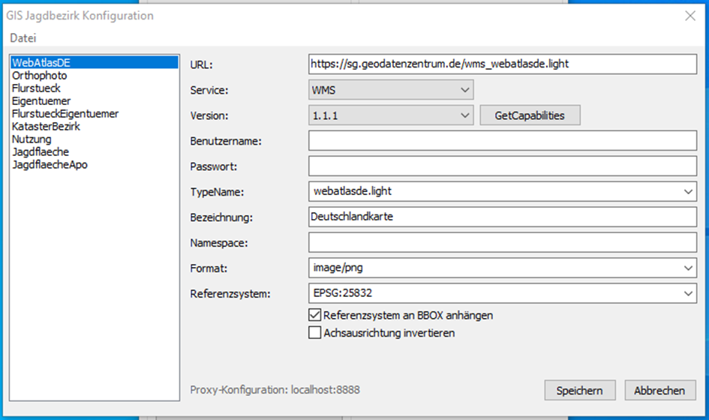Click the GetCapabilities button
Image resolution: width=709 pixels, height=420 pixels.
point(530,115)
